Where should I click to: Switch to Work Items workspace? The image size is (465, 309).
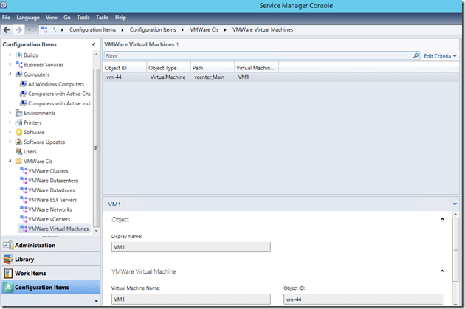click(30, 274)
